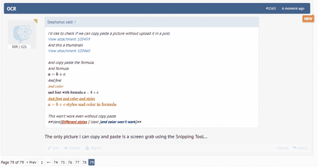Viewport: 318px width, 167px height.
Task: Open View attachment 103459 link
Action: pos(69,39)
